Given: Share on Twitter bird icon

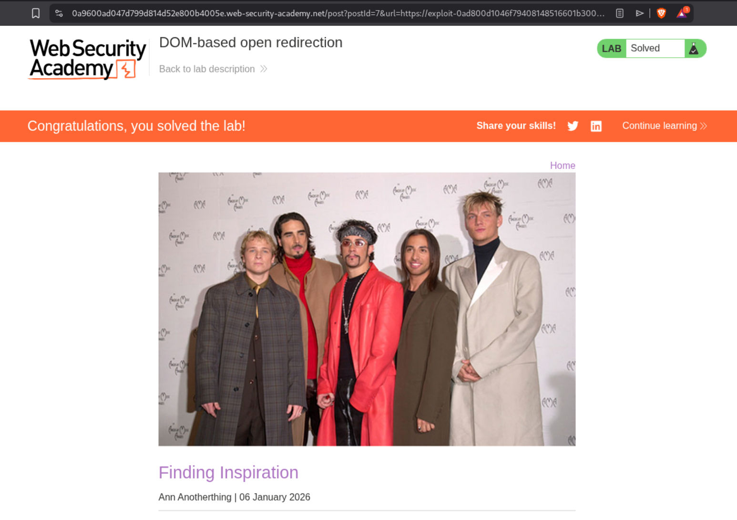Looking at the screenshot, I should [x=573, y=126].
